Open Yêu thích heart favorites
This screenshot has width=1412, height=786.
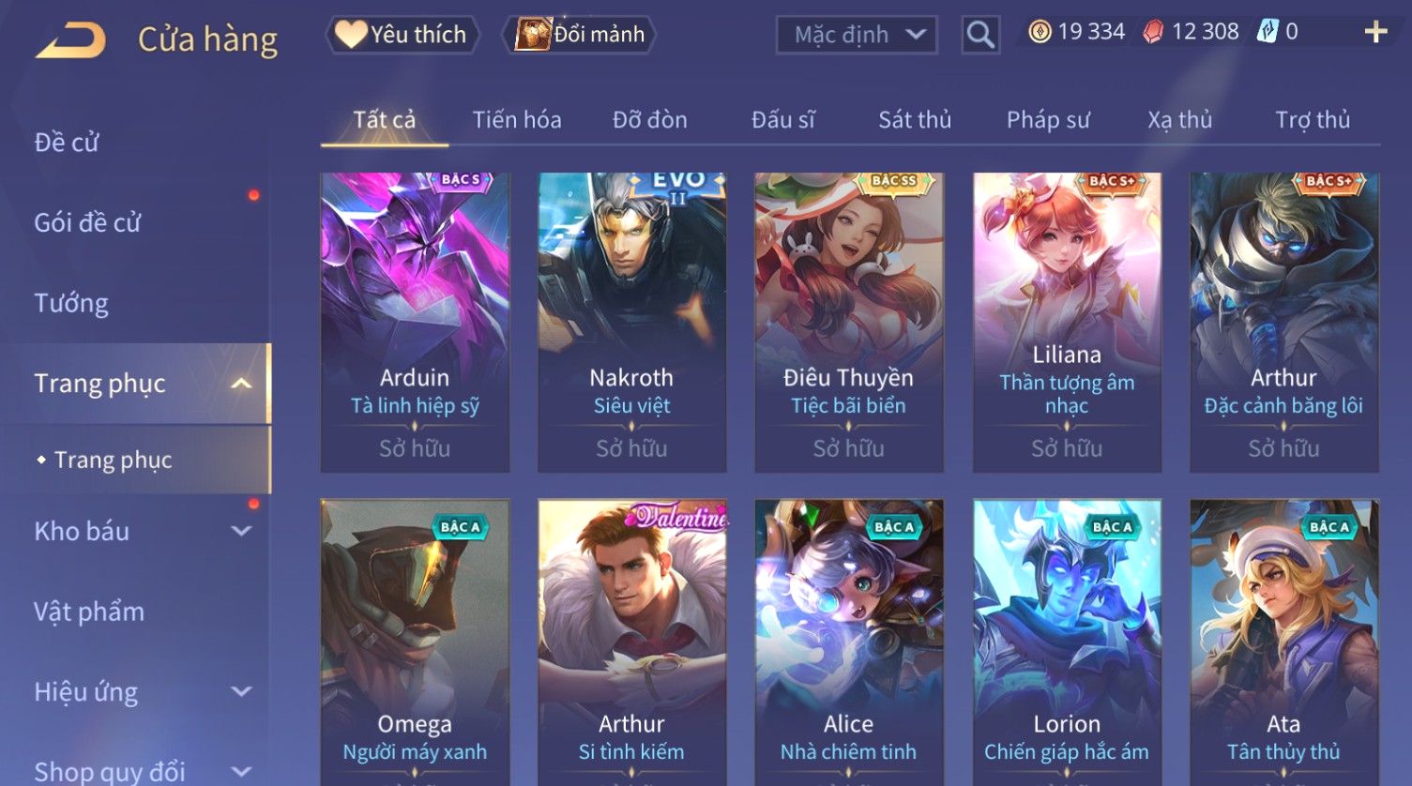click(x=402, y=35)
